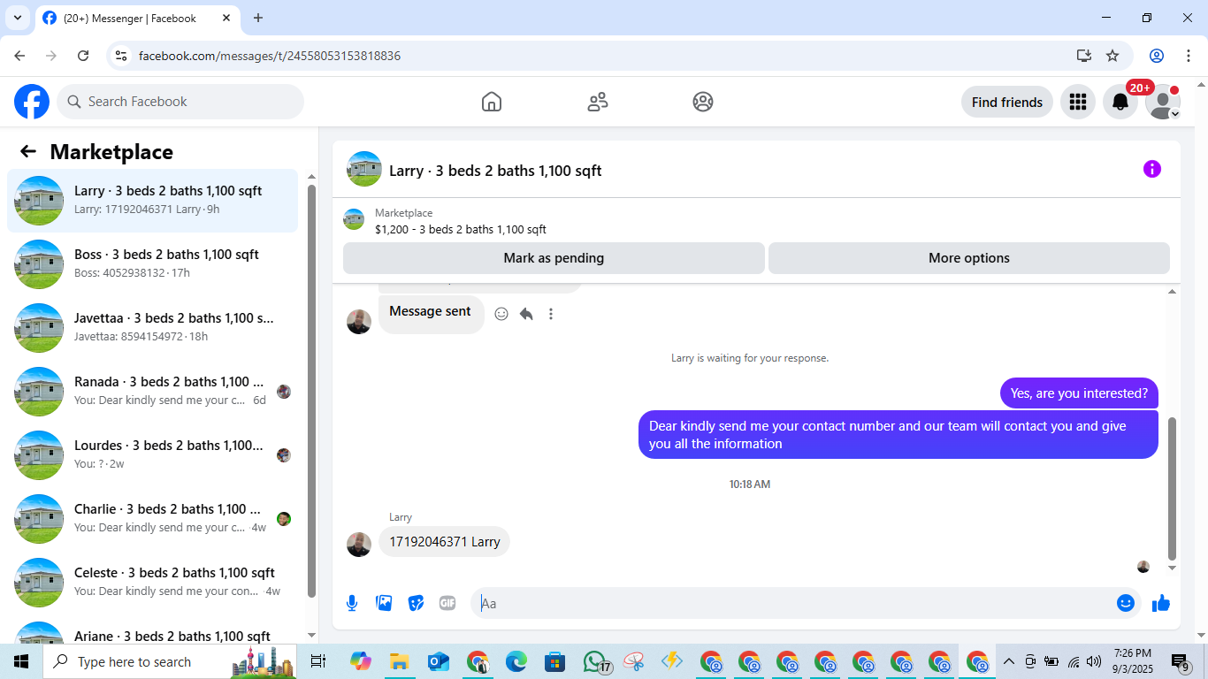Open the account profile menu
This screenshot has width=1208, height=679.
[x=1163, y=102]
